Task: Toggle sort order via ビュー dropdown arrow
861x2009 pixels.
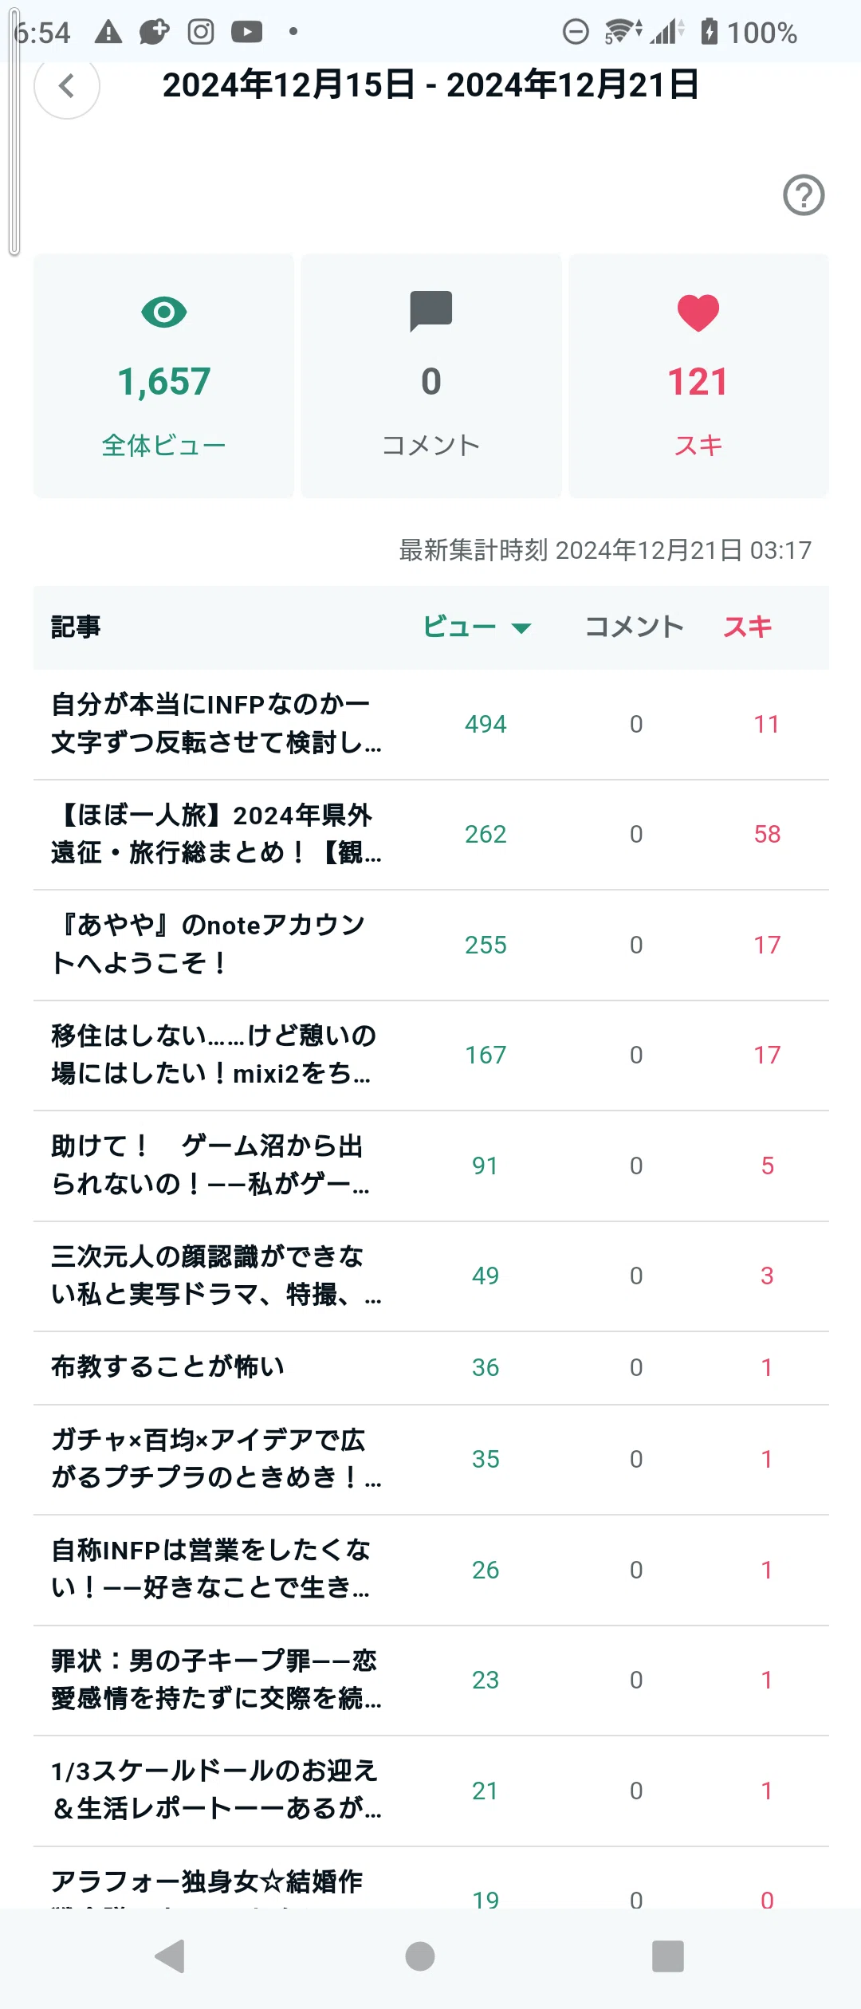Action: coord(521,628)
